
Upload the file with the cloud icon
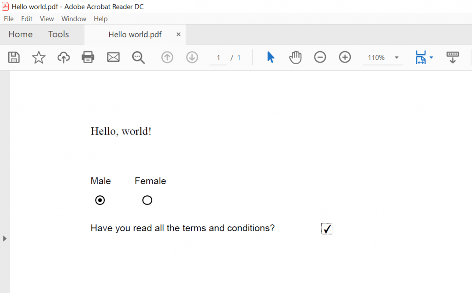coord(64,57)
